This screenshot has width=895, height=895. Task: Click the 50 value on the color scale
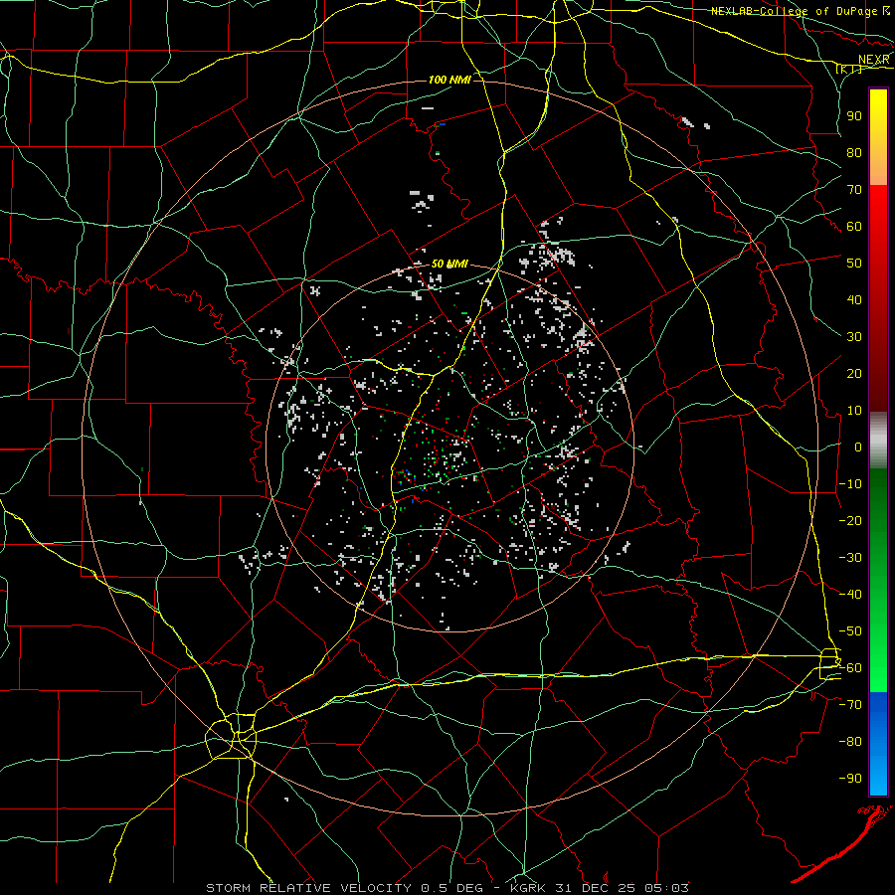pos(854,264)
